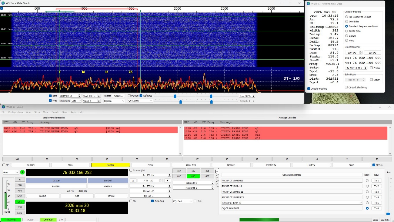Image resolution: width=394 pixels, height=222 pixels.
Task: Select the Echo mode button
Action: [x=20, y=213]
